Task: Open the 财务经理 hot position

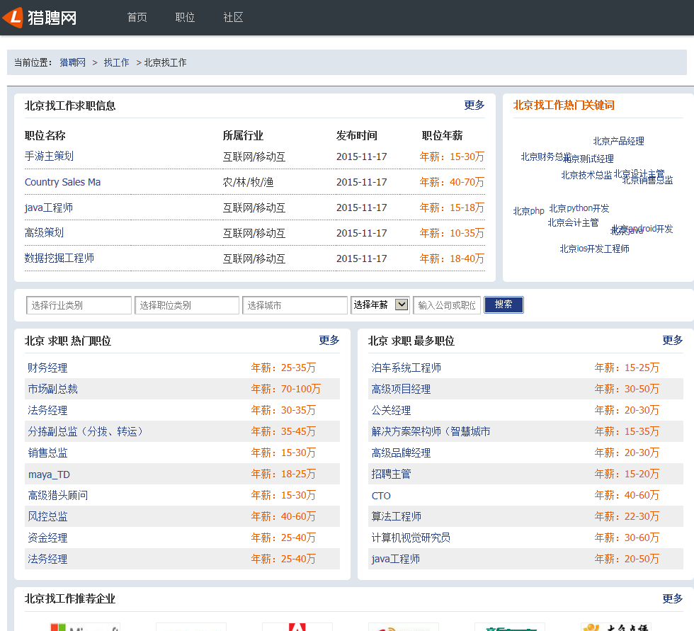Action: (48, 368)
